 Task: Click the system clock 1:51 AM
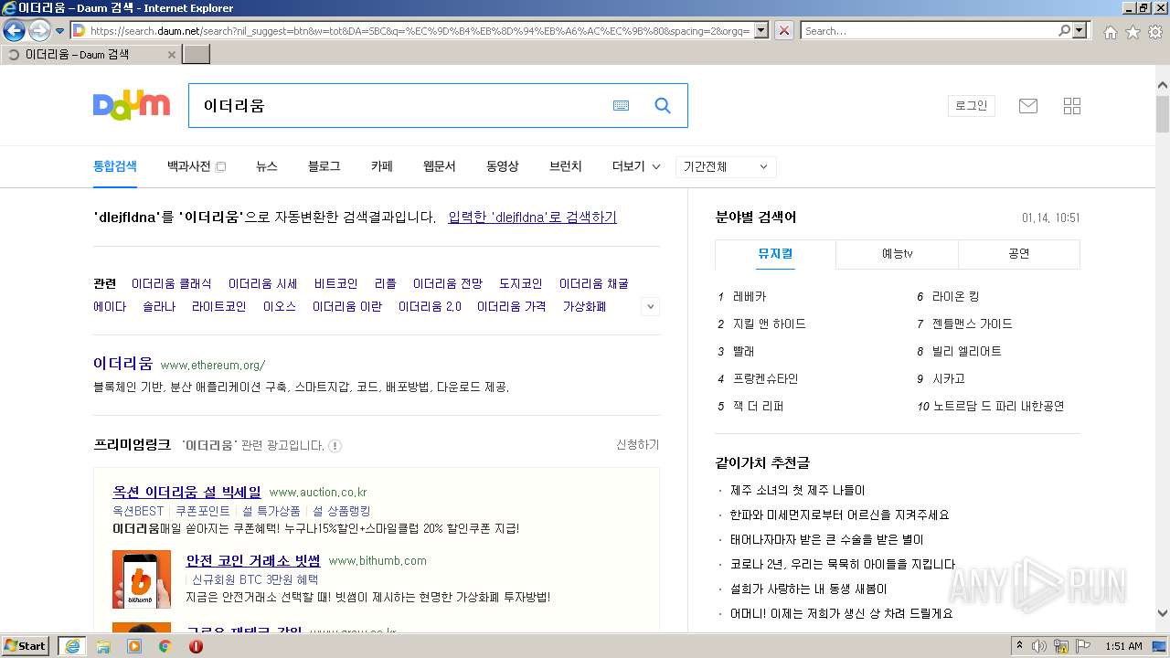coord(1123,646)
